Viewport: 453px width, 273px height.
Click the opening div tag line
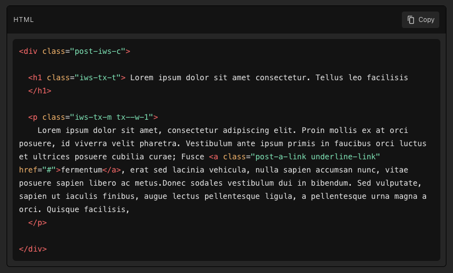point(74,51)
